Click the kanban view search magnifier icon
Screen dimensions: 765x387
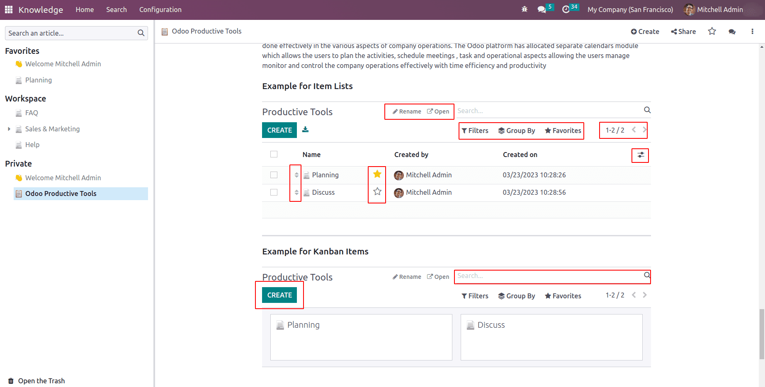pyautogui.click(x=647, y=275)
